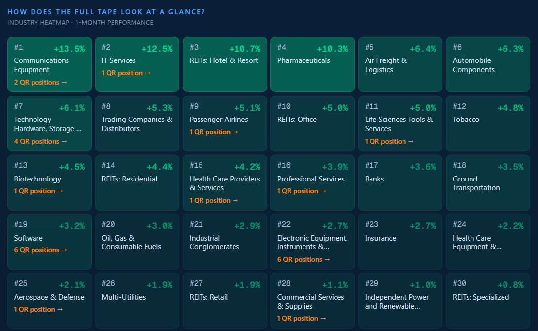Select the Banks heatmap card
The image size is (538, 331).
tap(400, 182)
